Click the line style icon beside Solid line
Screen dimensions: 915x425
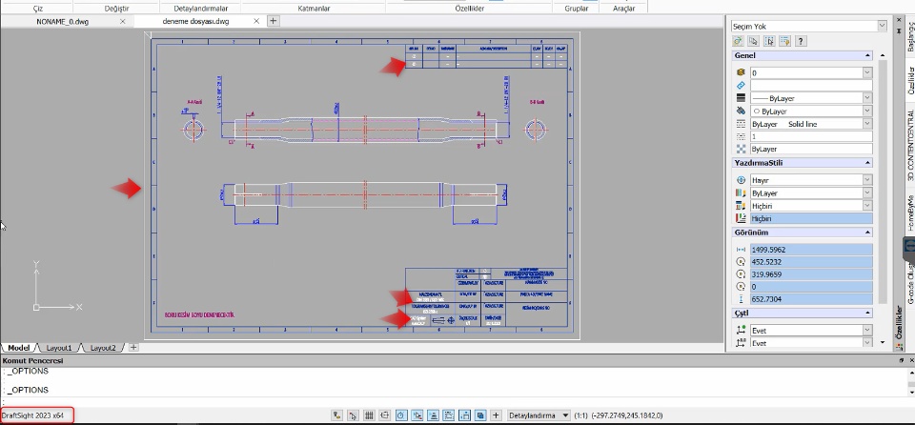[742, 124]
